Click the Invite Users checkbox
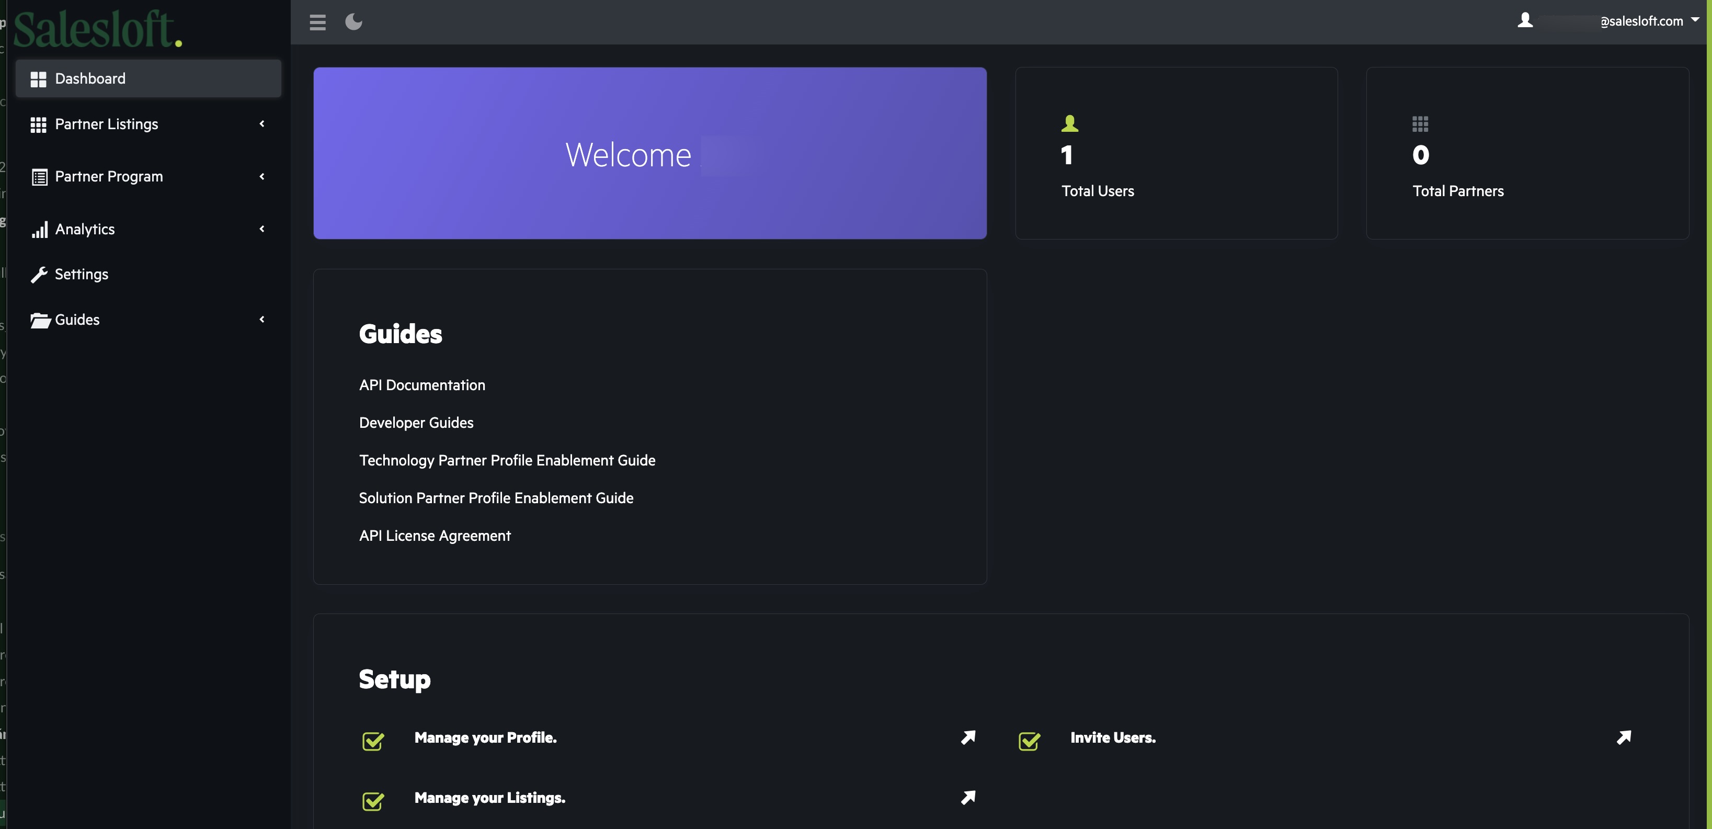 [1029, 740]
